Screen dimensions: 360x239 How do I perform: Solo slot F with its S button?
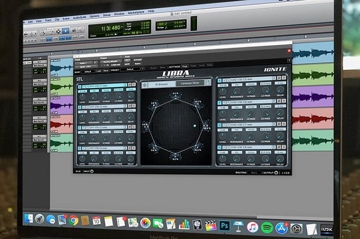(x=284, y=101)
